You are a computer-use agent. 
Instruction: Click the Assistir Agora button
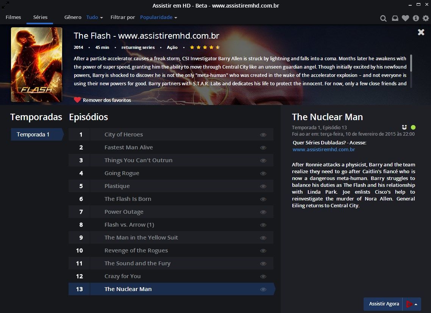pyautogui.click(x=384, y=304)
